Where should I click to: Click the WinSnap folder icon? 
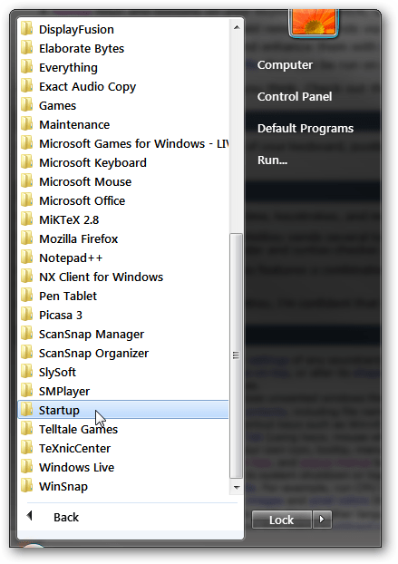27,486
